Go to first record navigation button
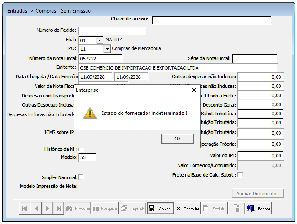The height and width of the screenshot is (224, 297). click(x=25, y=208)
